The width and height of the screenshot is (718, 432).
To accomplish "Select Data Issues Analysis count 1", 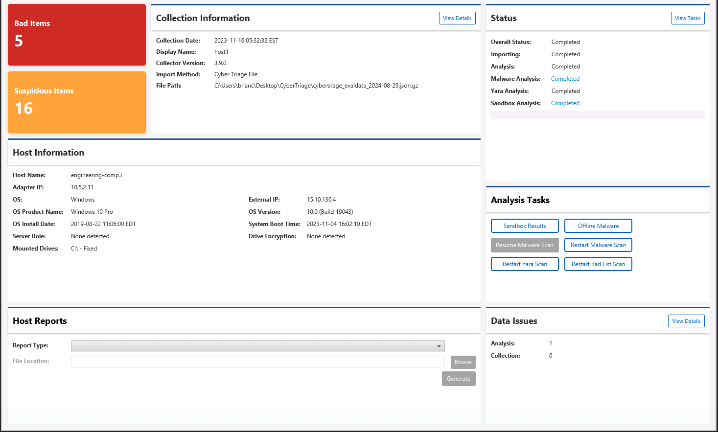I will pos(551,343).
